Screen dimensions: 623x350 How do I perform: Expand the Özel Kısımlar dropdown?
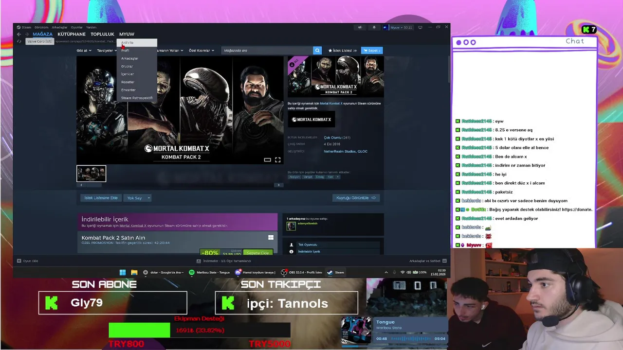click(x=201, y=51)
